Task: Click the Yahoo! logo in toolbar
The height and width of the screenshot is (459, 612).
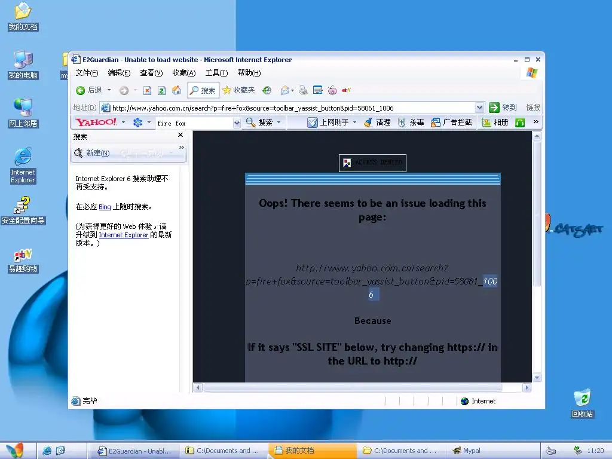Action: [96, 122]
